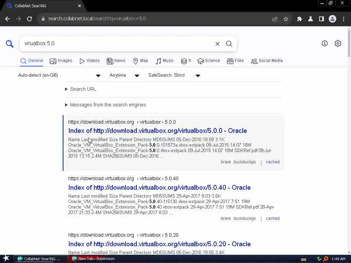Image resolution: width=351 pixels, height=263 pixels.
Task: Switch to the Social Media search tab
Action: pyautogui.click(x=267, y=61)
